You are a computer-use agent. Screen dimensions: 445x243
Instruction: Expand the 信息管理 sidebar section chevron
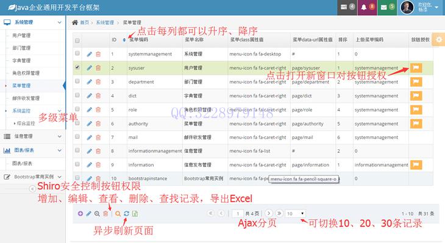click(60, 136)
